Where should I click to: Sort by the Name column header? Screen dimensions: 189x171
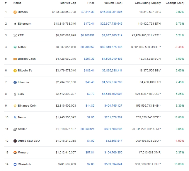coord(17,3)
